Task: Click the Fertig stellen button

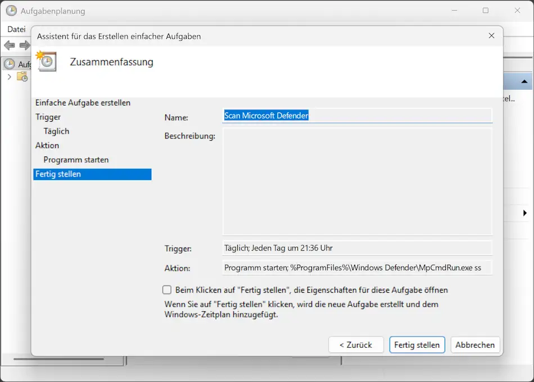Action: pyautogui.click(x=417, y=344)
